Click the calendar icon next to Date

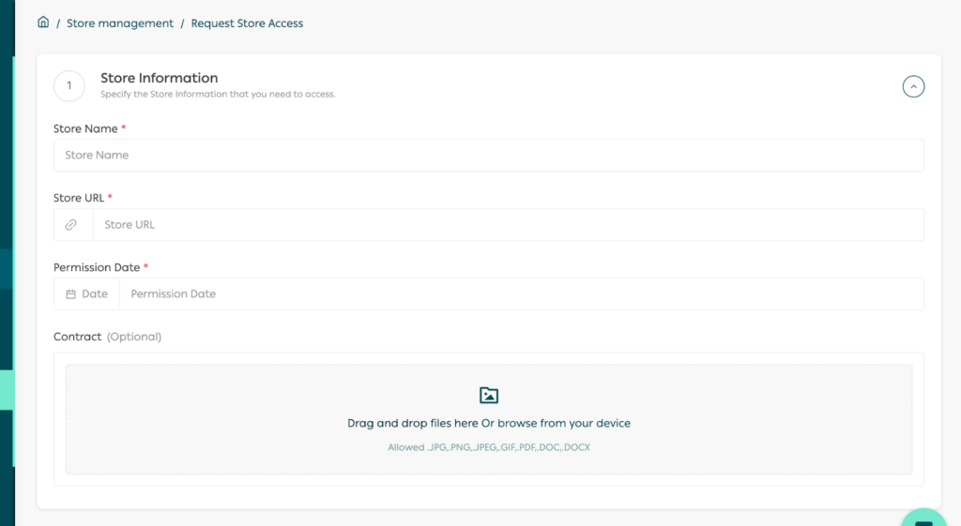(x=70, y=294)
